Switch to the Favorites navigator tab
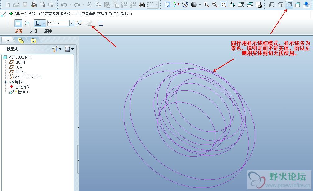 pos(34,41)
